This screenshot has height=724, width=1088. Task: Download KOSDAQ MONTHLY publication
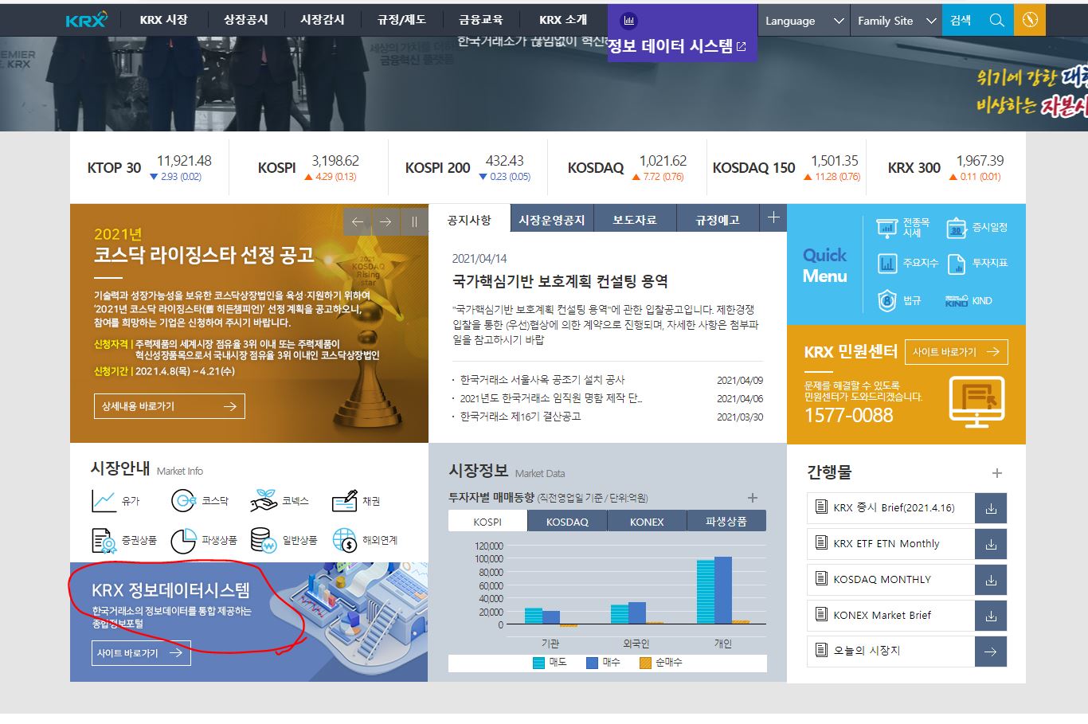(x=991, y=580)
